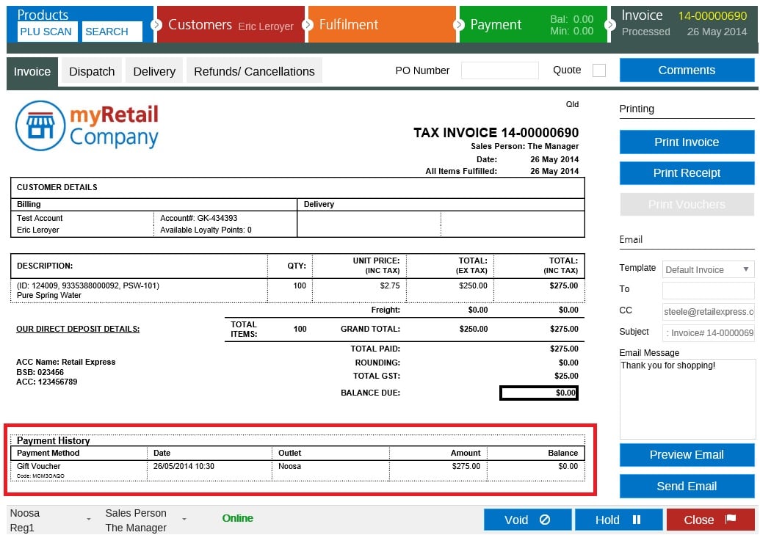Open the Comments button
The width and height of the screenshot is (760, 535).
(687, 70)
